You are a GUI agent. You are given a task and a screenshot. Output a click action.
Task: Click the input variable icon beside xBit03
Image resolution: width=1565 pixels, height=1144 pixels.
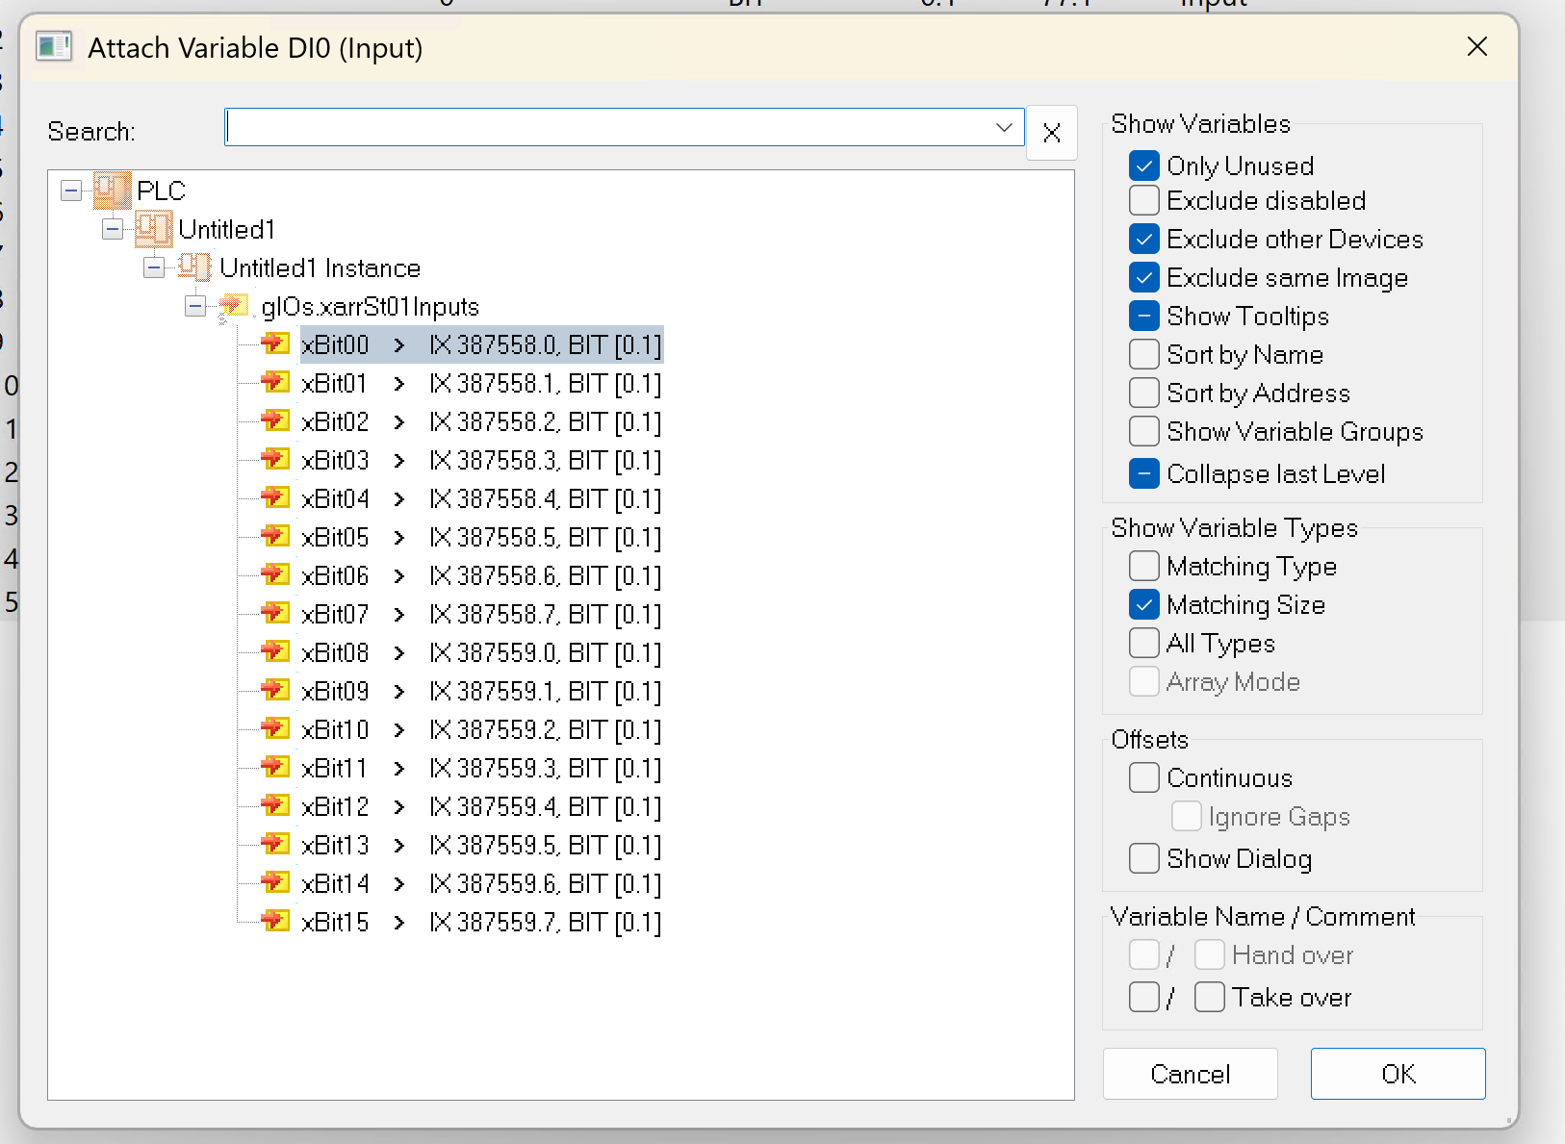click(275, 460)
